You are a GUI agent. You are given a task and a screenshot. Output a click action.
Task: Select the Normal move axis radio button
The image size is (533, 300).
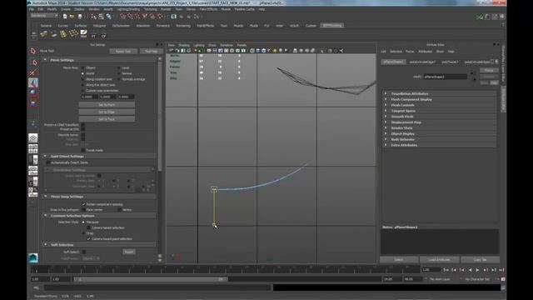click(x=118, y=73)
